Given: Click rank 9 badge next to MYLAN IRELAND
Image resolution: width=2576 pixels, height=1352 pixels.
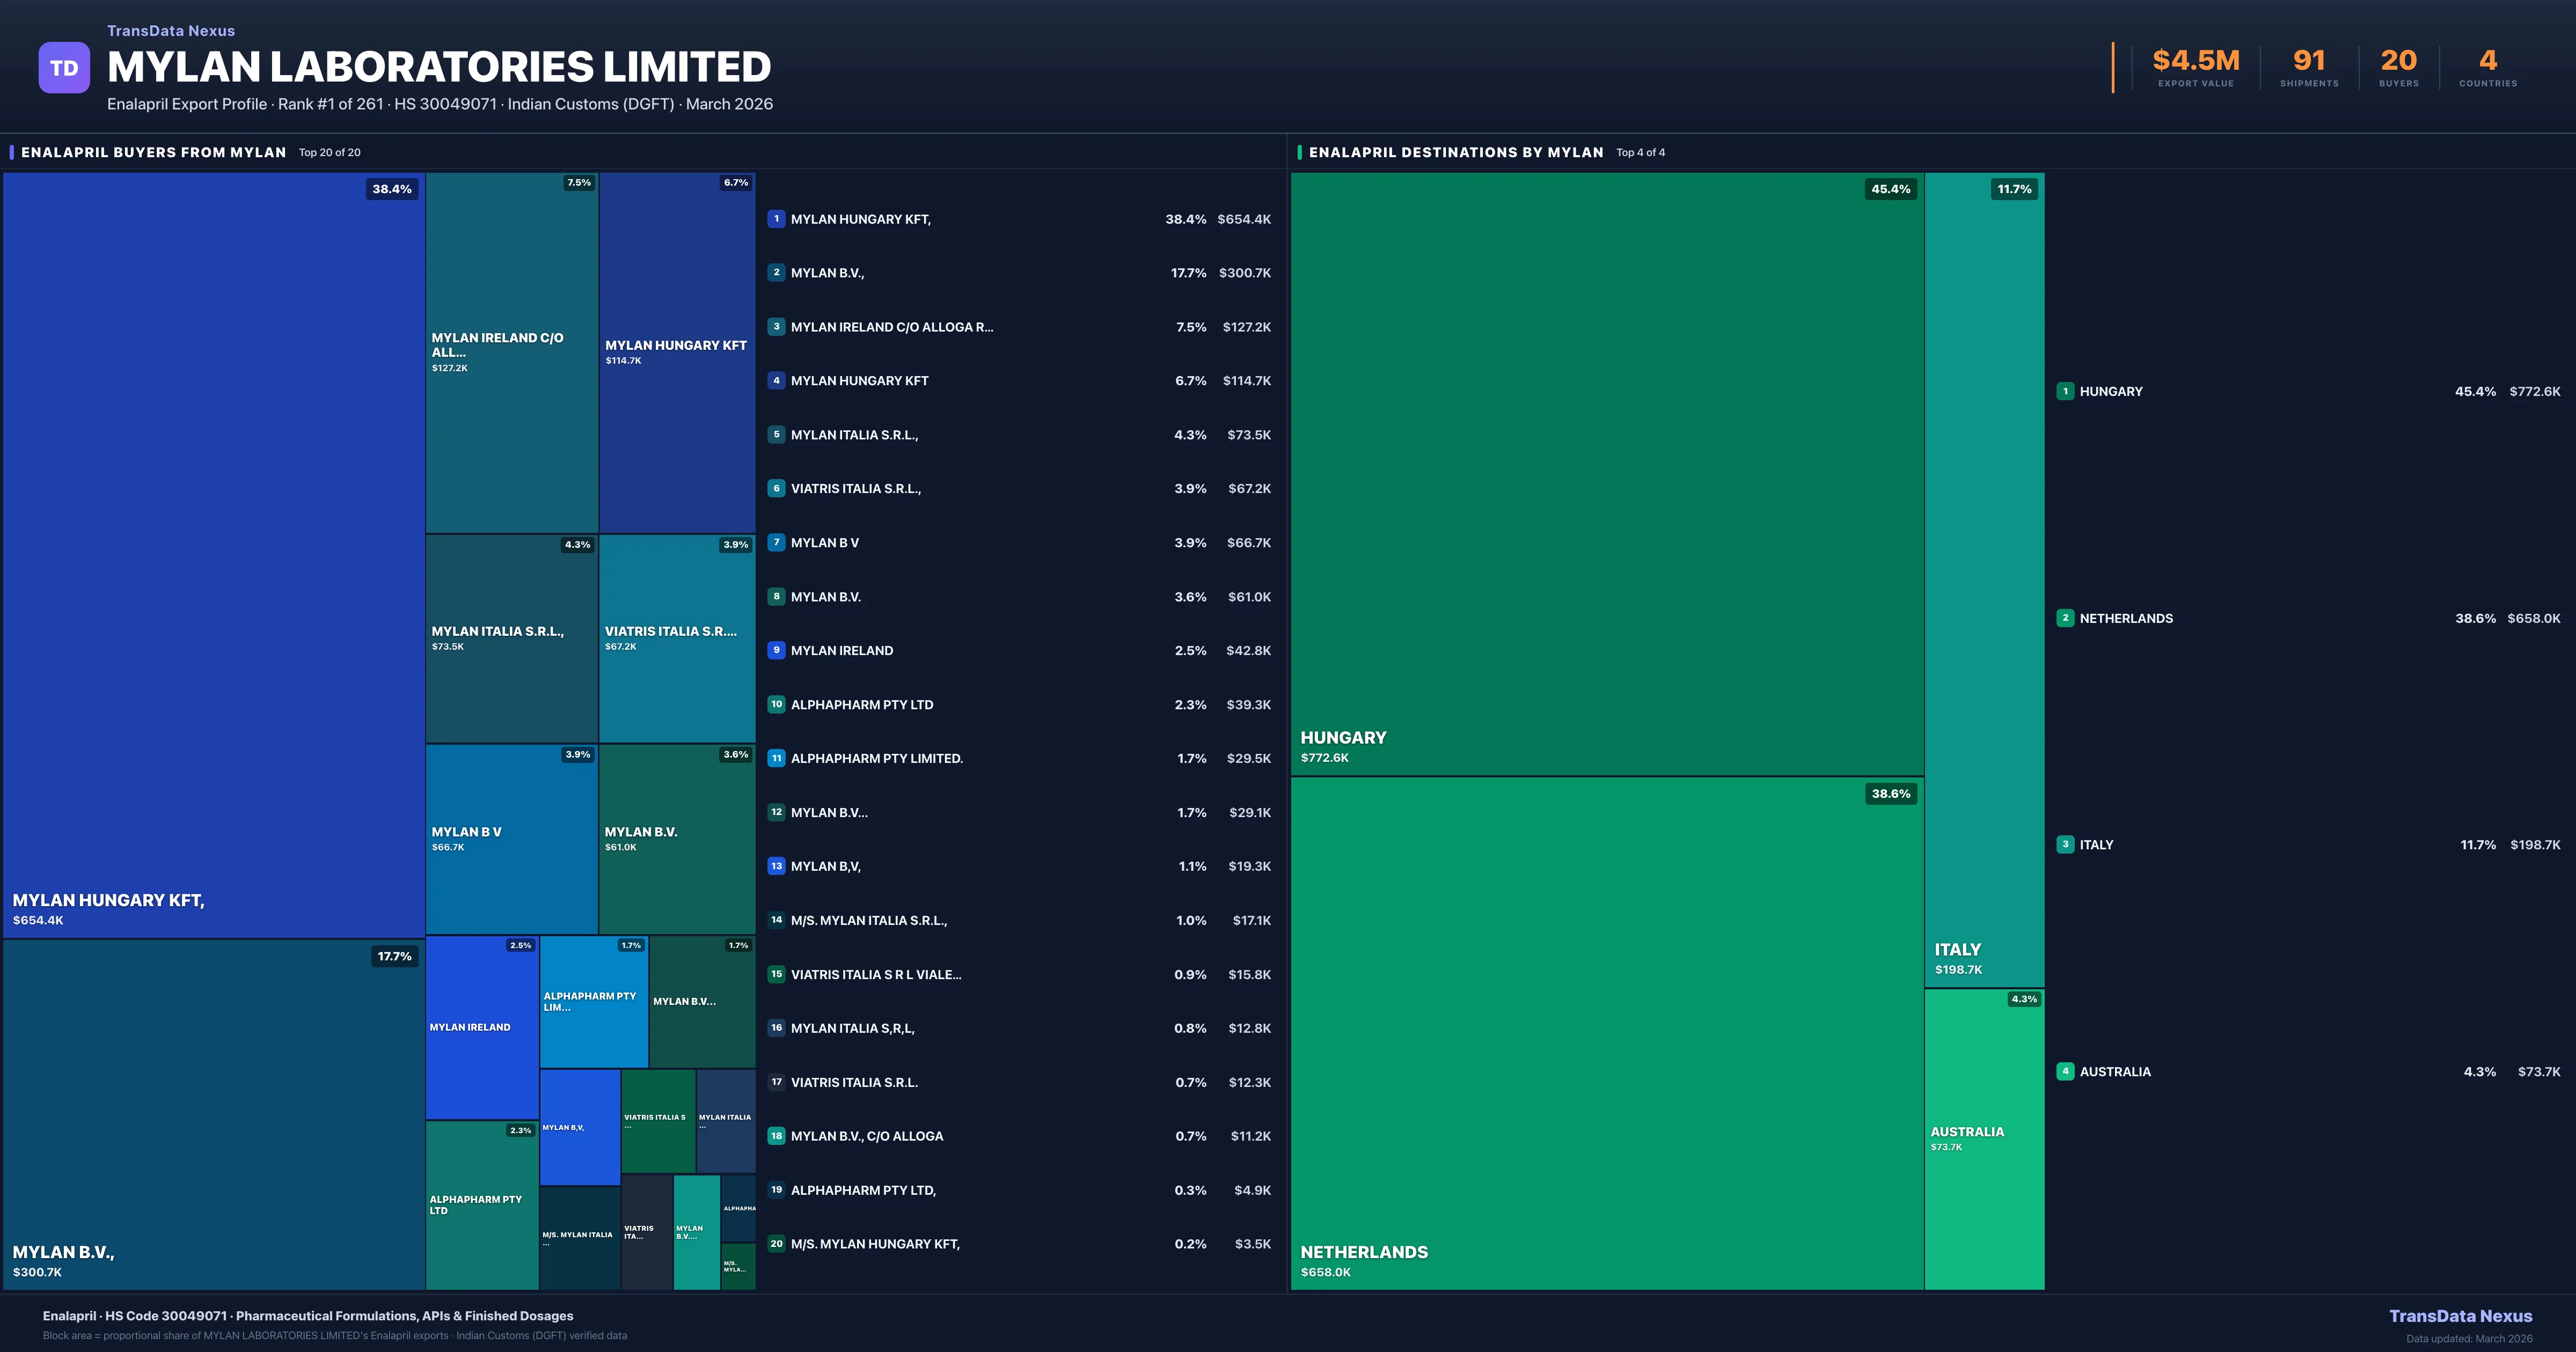Looking at the screenshot, I should click(x=776, y=650).
